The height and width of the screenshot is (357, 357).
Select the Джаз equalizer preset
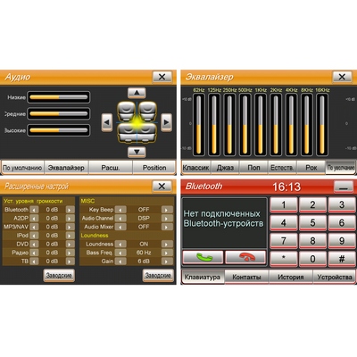225,168
